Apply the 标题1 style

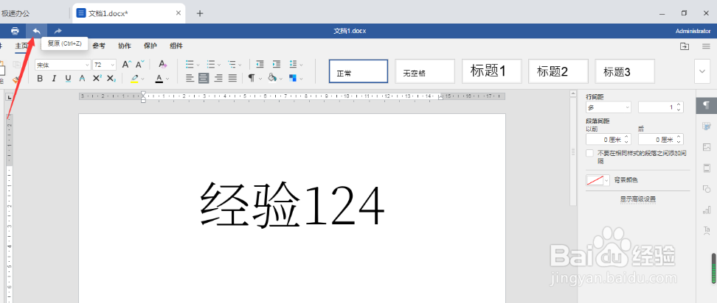pos(491,71)
